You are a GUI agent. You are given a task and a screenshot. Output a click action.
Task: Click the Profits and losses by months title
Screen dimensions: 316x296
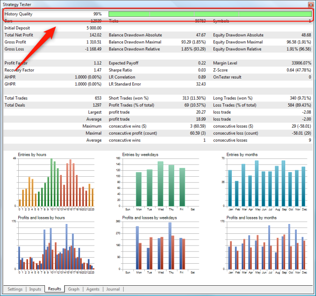tap(251, 217)
